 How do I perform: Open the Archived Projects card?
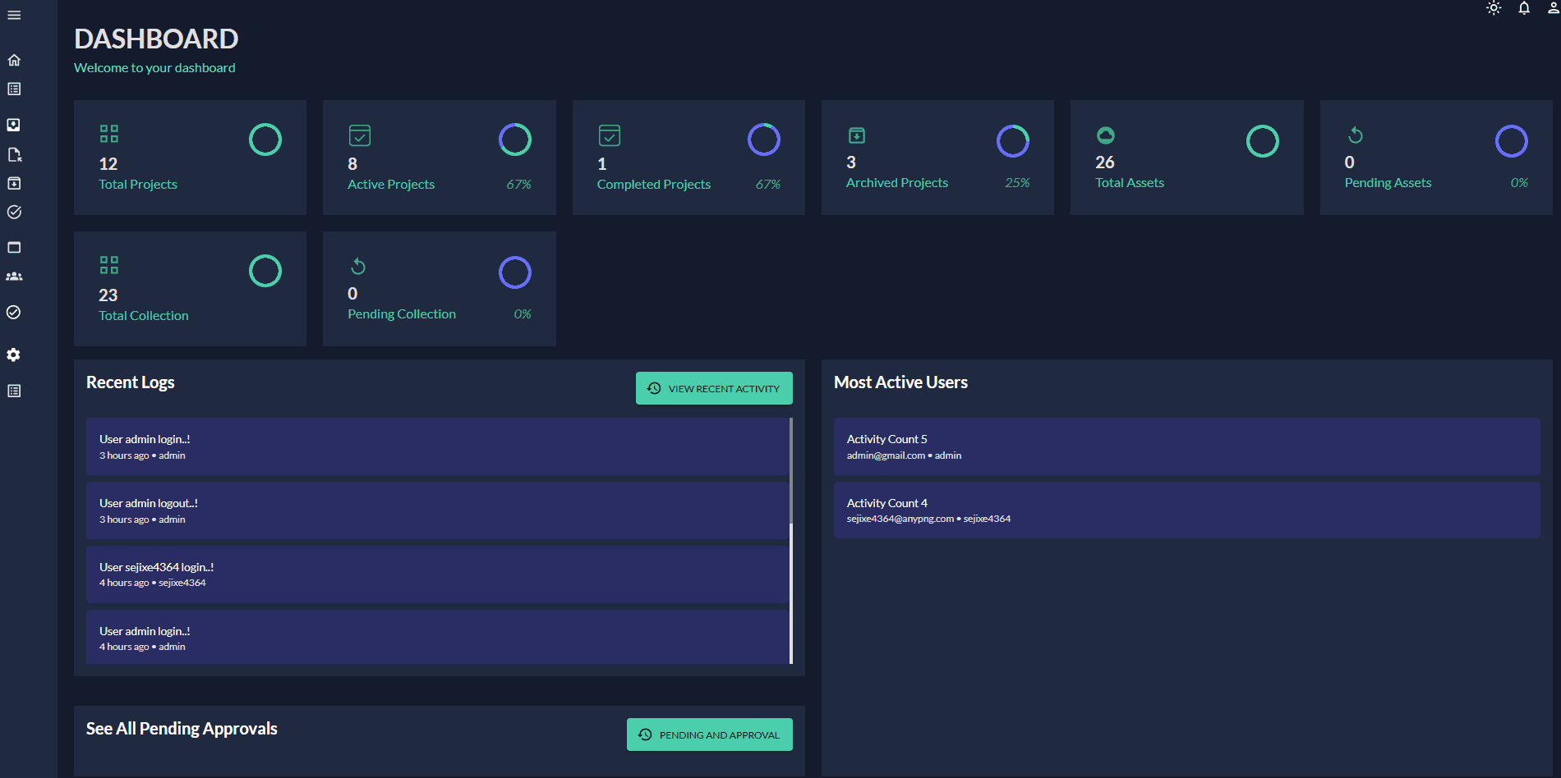(937, 158)
